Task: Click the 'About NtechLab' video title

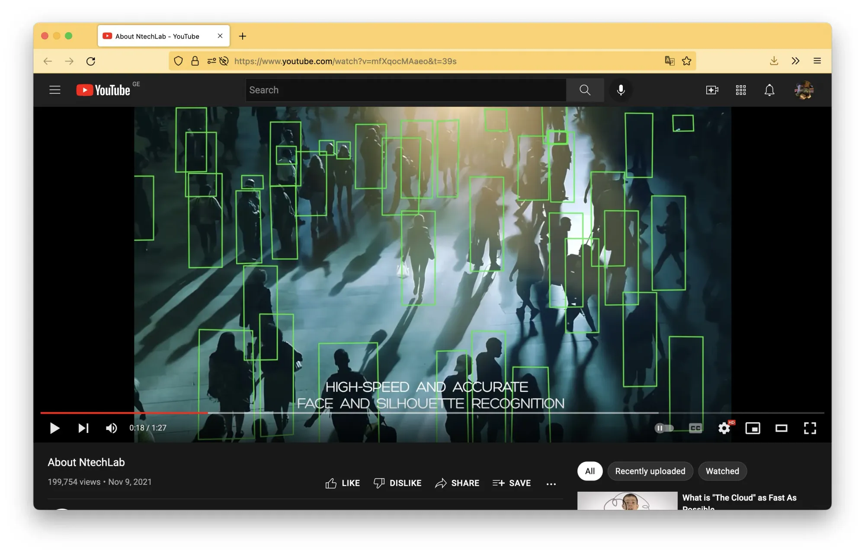Action: pyautogui.click(x=86, y=462)
